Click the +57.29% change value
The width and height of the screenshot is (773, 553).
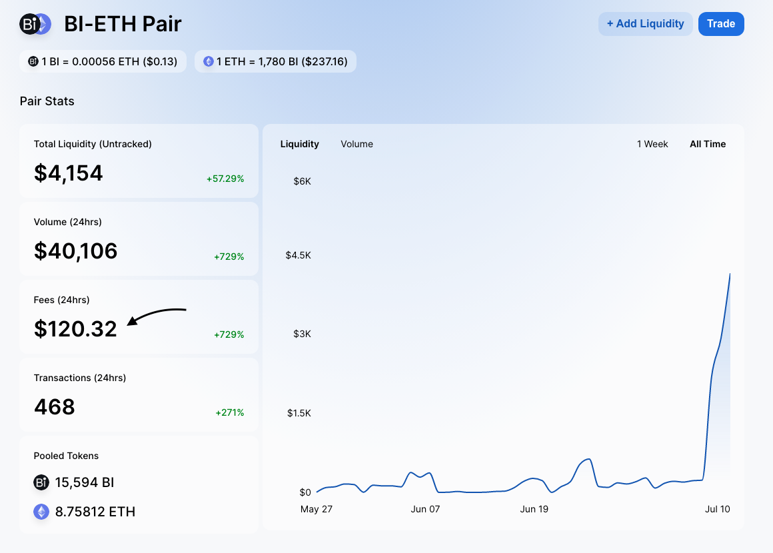point(225,179)
